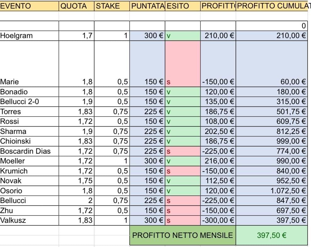
Task: Select the Boscardin Dias event cell
Action: tap(29, 151)
